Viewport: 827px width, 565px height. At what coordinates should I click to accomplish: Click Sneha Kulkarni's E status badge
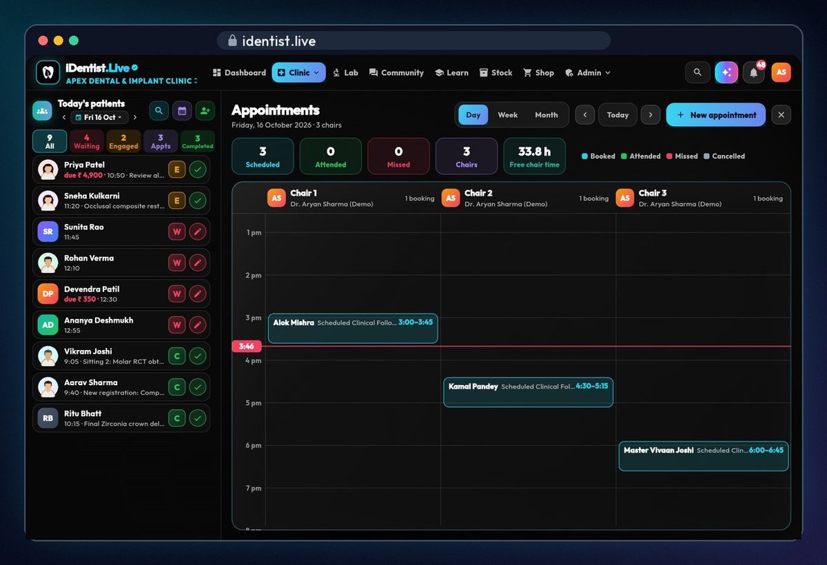(x=176, y=201)
